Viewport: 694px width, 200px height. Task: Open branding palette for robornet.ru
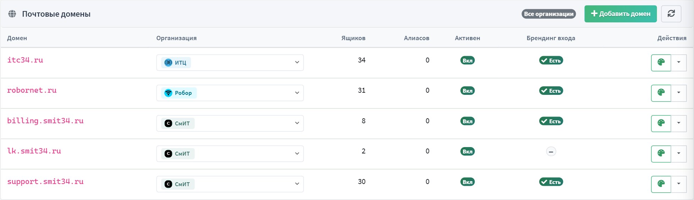coord(661,93)
